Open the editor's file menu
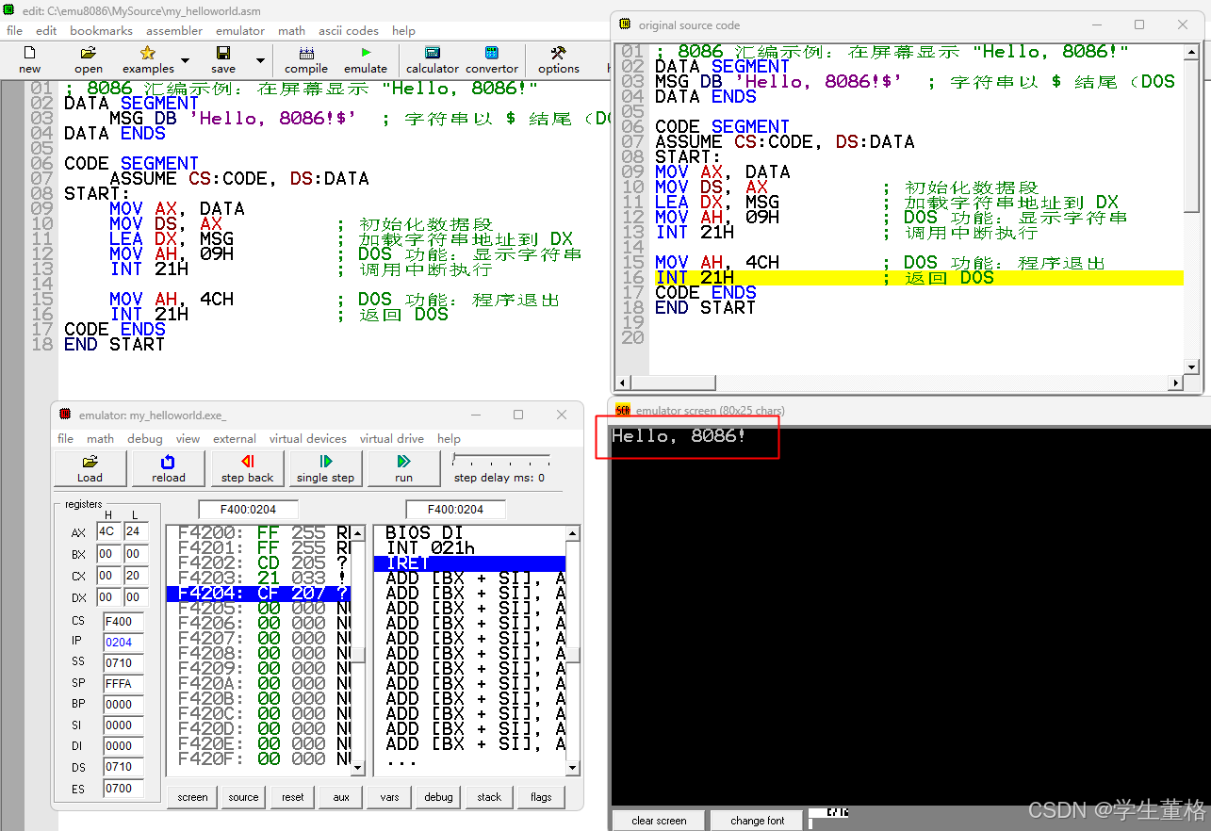 point(14,30)
